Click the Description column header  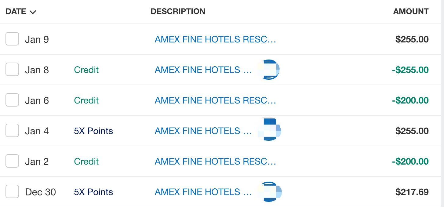178,12
